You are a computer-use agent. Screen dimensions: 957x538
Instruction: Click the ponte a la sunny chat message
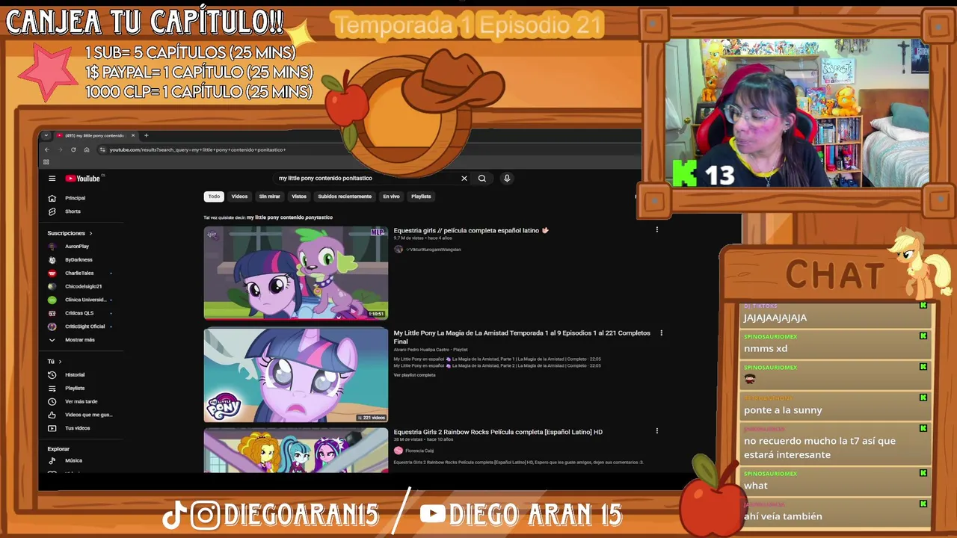pos(783,410)
